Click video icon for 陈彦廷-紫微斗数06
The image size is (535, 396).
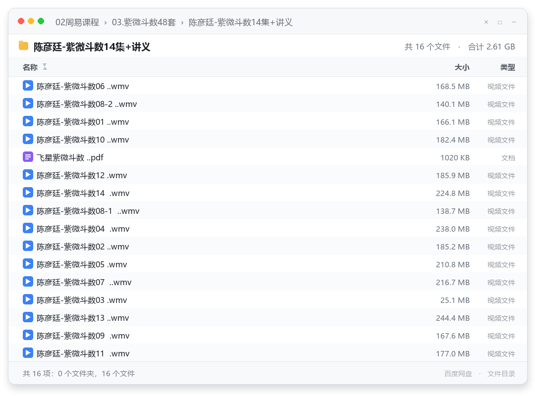pos(28,86)
